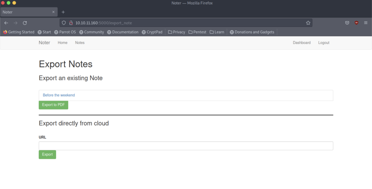Open Getting Started bookmark
The height and width of the screenshot is (189, 372).
point(19,32)
